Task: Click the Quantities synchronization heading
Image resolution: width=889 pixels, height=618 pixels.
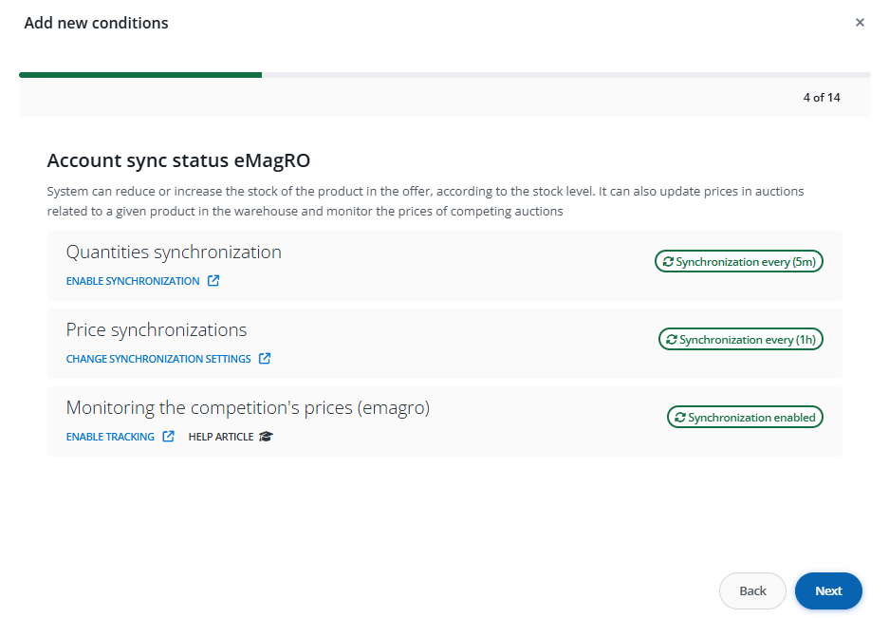Action: coord(174,253)
